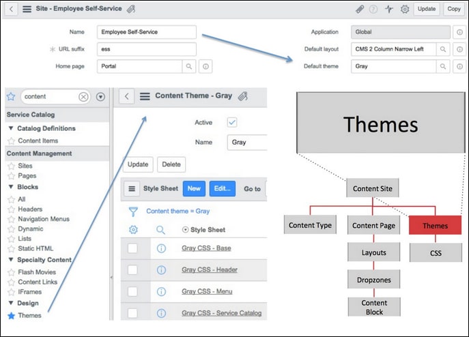Open the Site form hamburger menu
Viewport: 469px width, 337px height.
tap(27, 9)
